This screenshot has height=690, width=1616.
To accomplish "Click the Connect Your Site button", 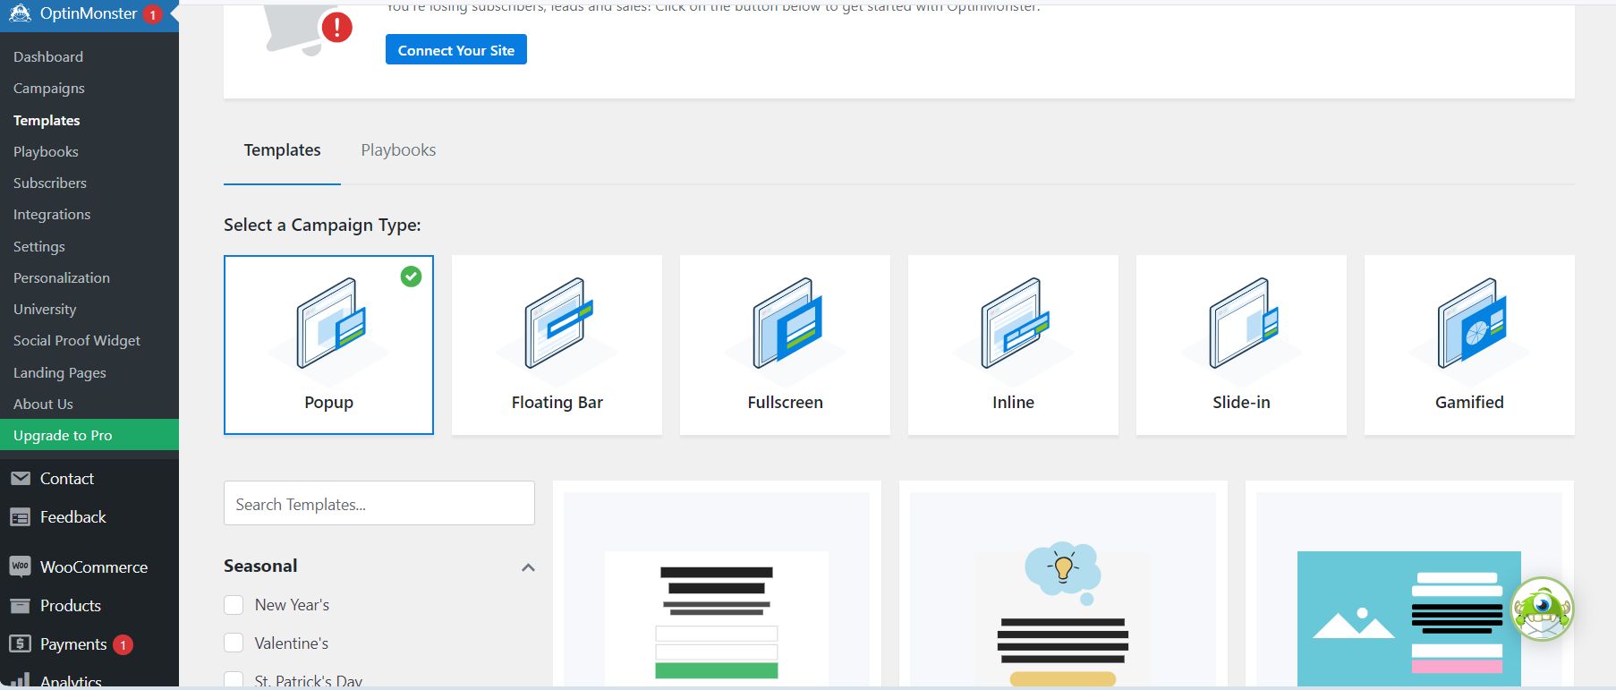I will [455, 50].
